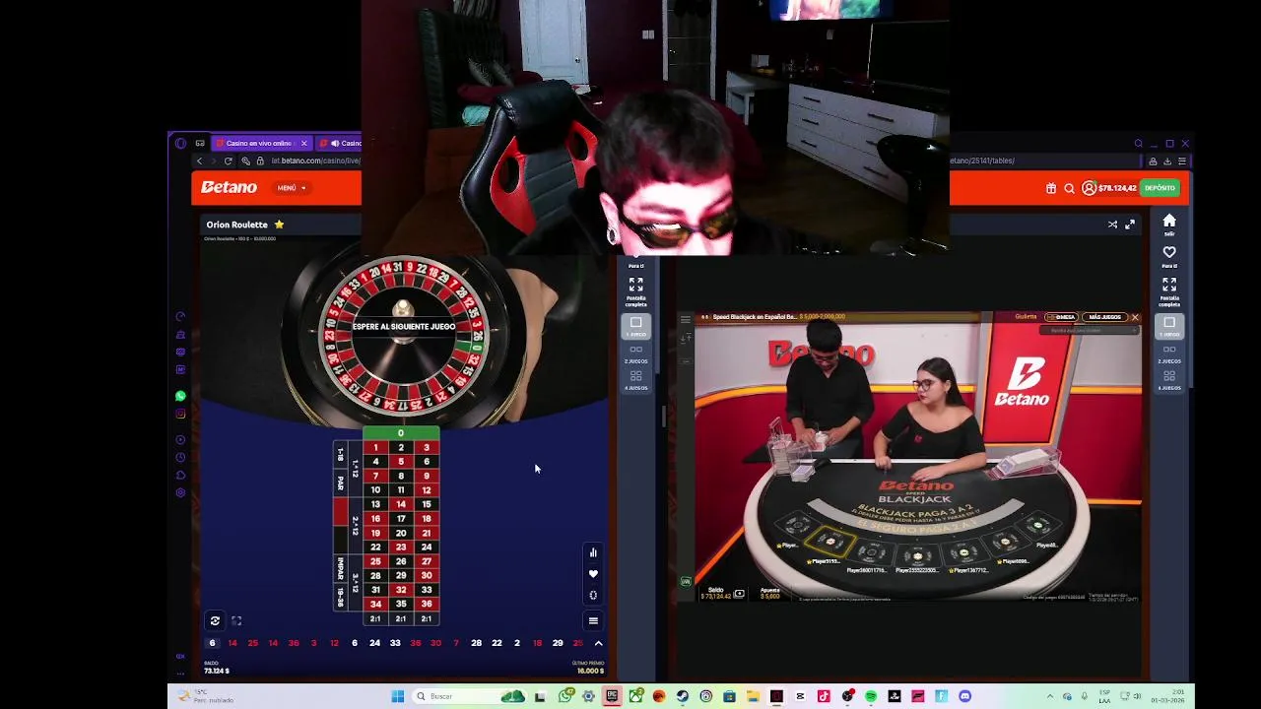Toggle roulette fullscreen icon beside switch icon
Image resolution: width=1261 pixels, height=709 pixels.
236,620
